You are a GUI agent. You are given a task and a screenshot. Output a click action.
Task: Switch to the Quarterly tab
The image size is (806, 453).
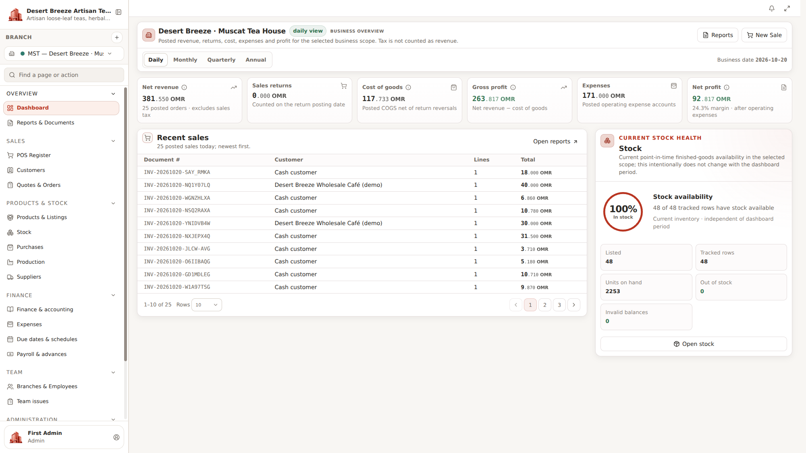221,60
